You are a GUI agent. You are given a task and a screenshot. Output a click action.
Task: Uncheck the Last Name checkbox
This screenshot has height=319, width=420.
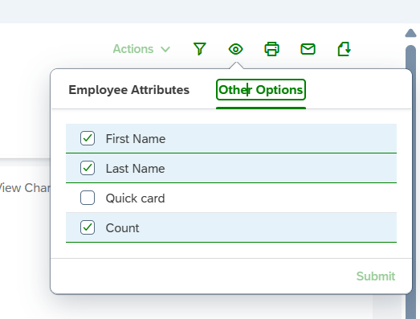pyautogui.click(x=88, y=168)
